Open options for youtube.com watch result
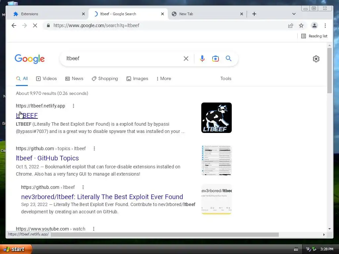 (94, 229)
